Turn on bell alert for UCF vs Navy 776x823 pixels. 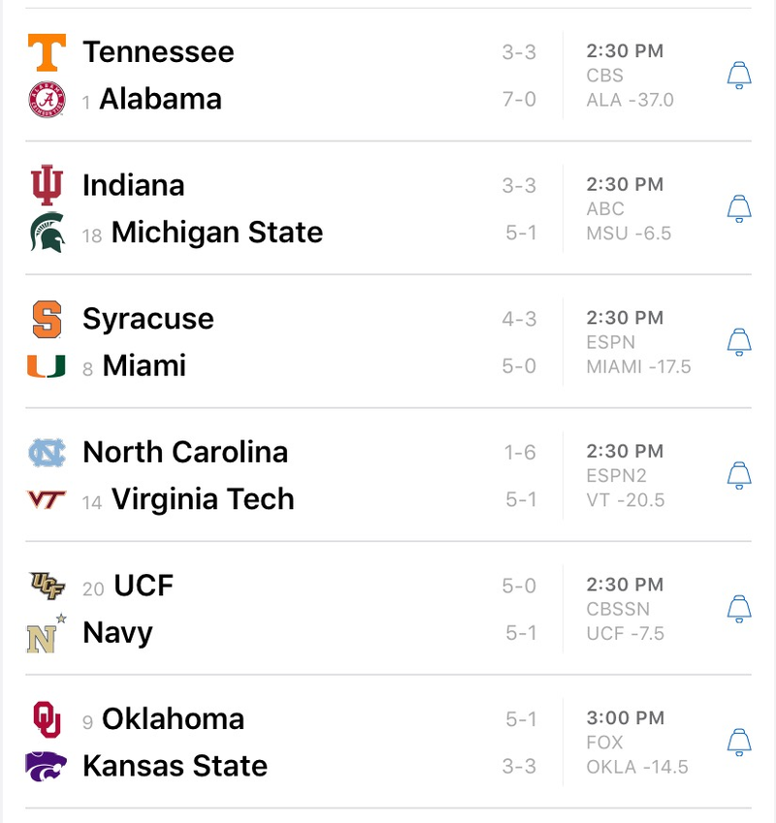click(739, 609)
